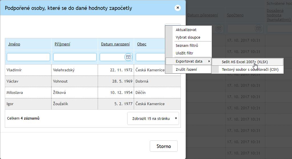292x159 pixels.
Task: Sort by Obec column header
Action: click(142, 44)
